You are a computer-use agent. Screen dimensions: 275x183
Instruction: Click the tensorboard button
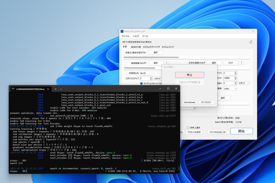point(190,102)
